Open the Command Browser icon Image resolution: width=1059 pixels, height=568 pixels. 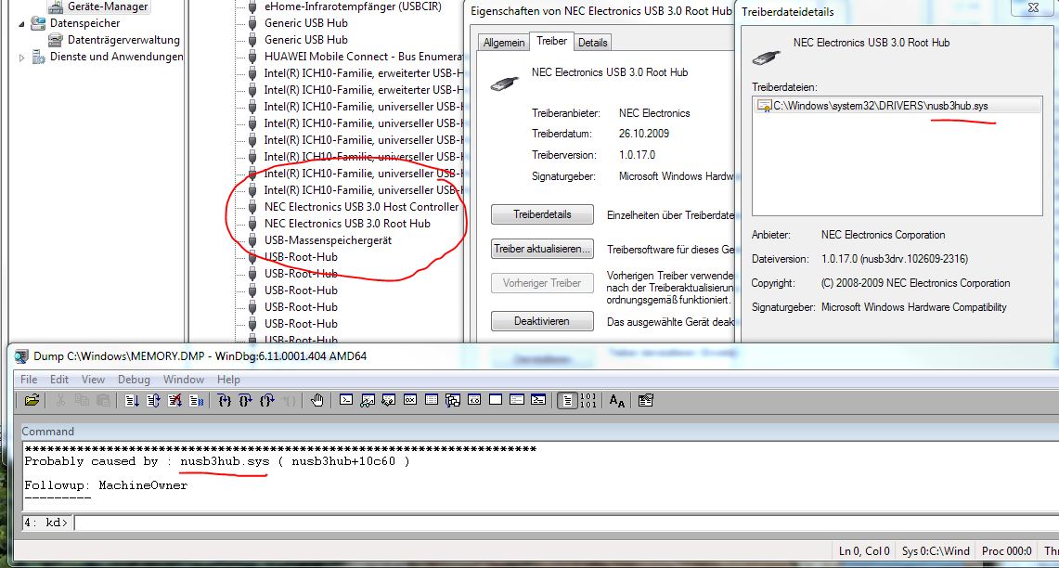click(x=538, y=401)
